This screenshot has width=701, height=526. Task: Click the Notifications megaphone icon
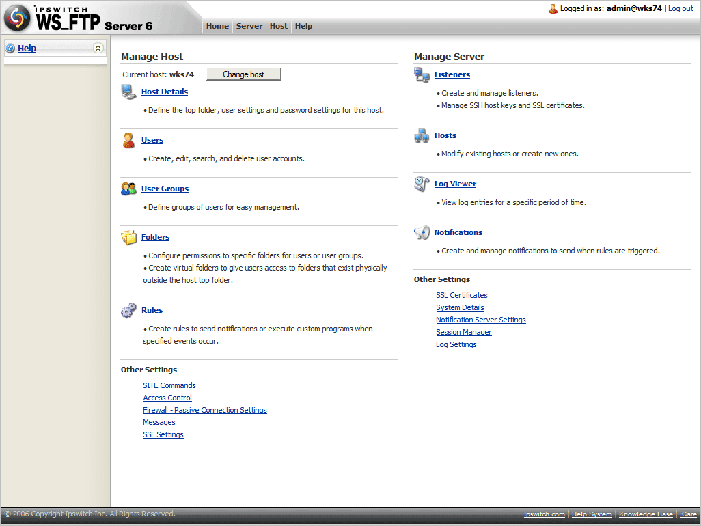(422, 232)
